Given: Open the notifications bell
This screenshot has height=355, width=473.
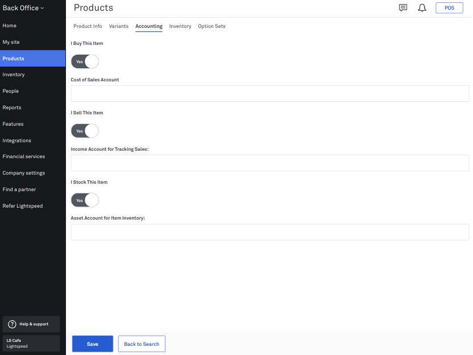Looking at the screenshot, I should click(x=422, y=8).
